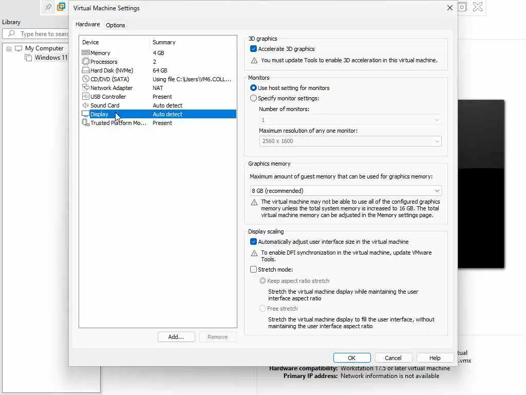
Task: Click restore button of the main VMware window
Action: [462, 7]
